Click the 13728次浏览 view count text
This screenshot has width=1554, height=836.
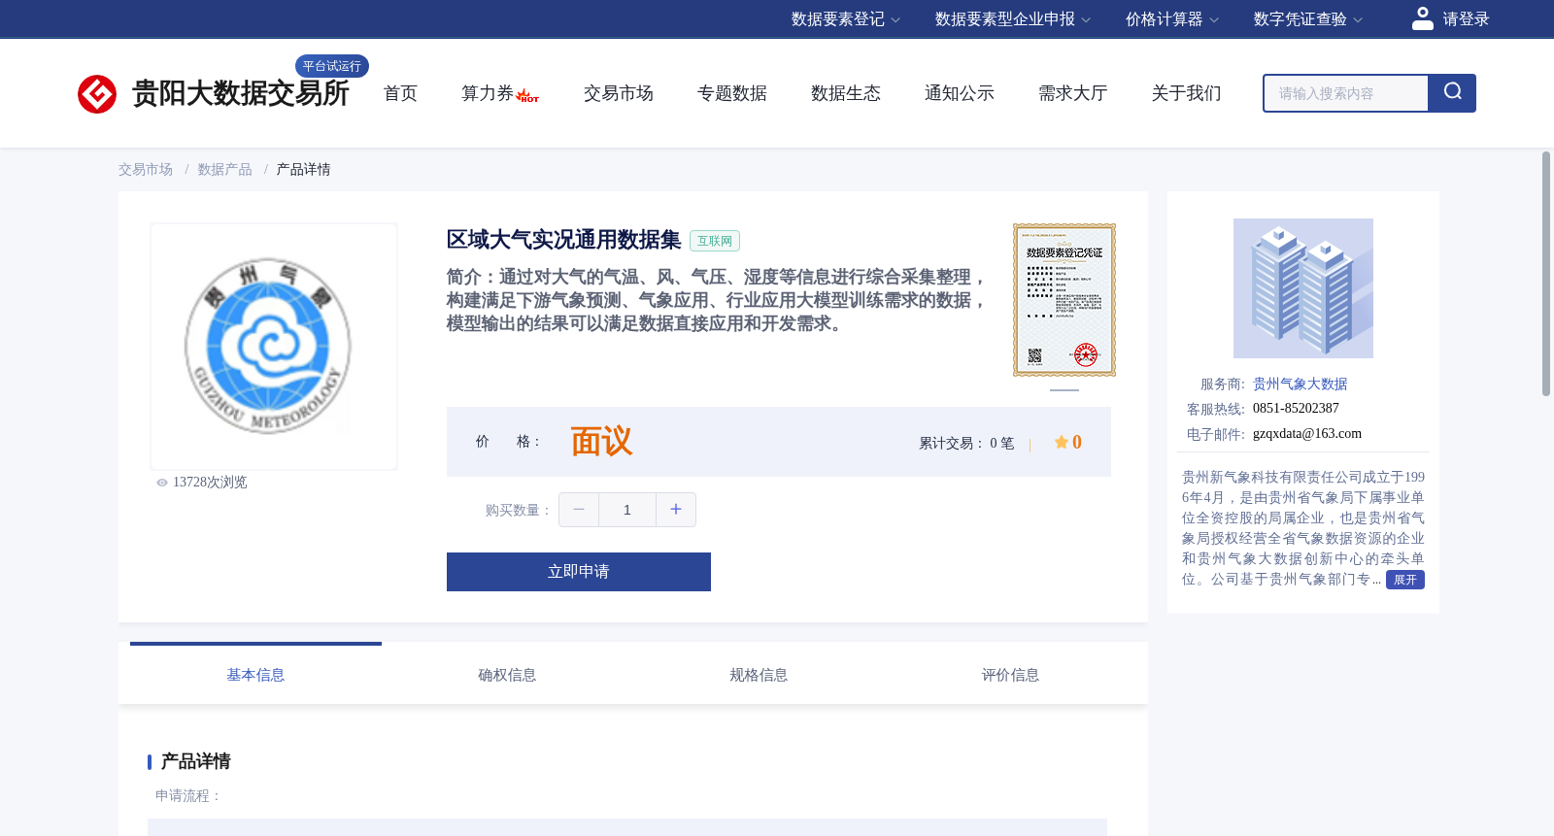(210, 483)
